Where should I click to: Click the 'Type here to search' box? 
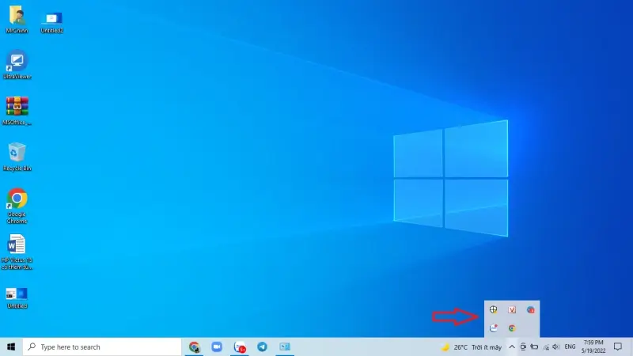[103, 347]
